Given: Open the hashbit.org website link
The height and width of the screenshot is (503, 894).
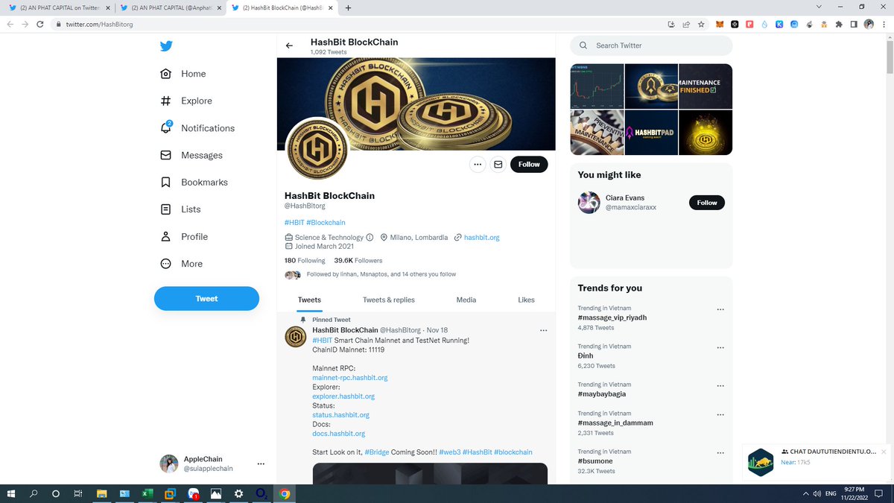Looking at the screenshot, I should pyautogui.click(x=481, y=238).
